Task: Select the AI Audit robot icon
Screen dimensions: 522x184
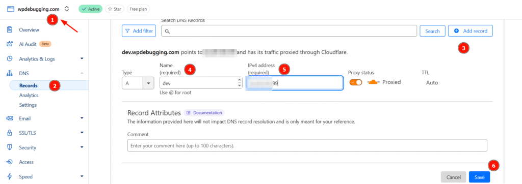Action: 10,44
